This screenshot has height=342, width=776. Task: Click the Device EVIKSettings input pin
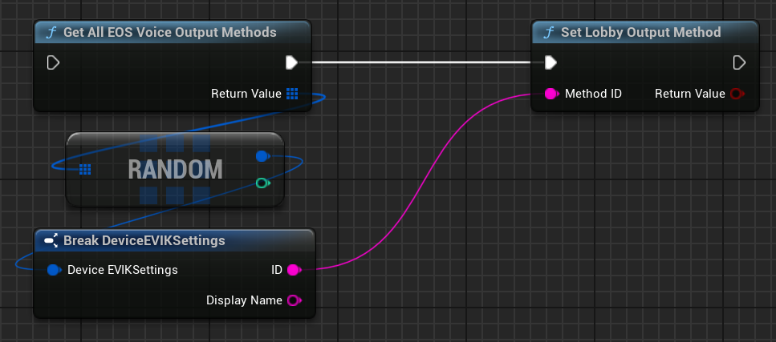tap(54, 270)
